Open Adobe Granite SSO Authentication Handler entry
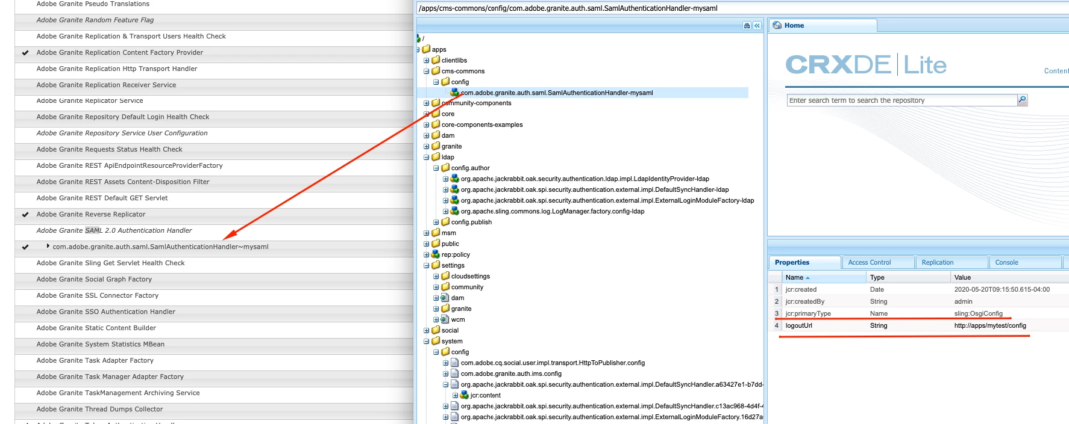The height and width of the screenshot is (424, 1069). coord(106,312)
